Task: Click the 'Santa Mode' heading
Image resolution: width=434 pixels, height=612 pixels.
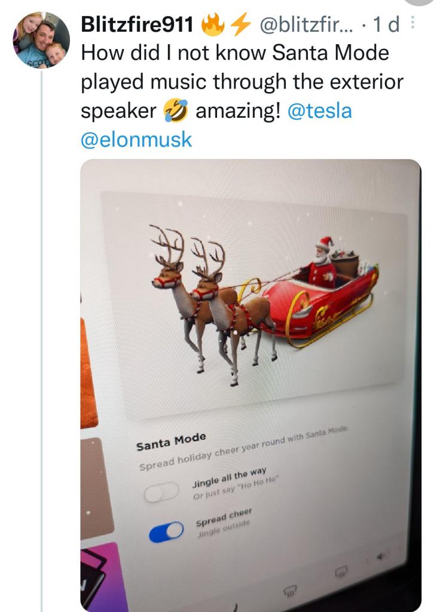Action: coord(171,443)
